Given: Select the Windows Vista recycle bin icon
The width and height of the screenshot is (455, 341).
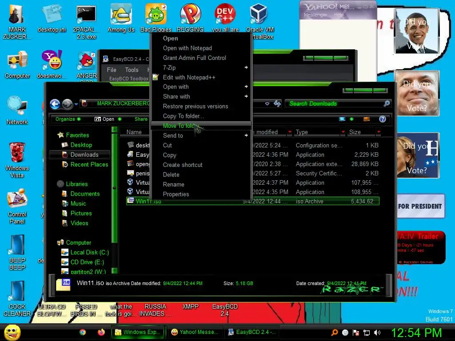Looking at the screenshot, I should [x=17, y=160].
